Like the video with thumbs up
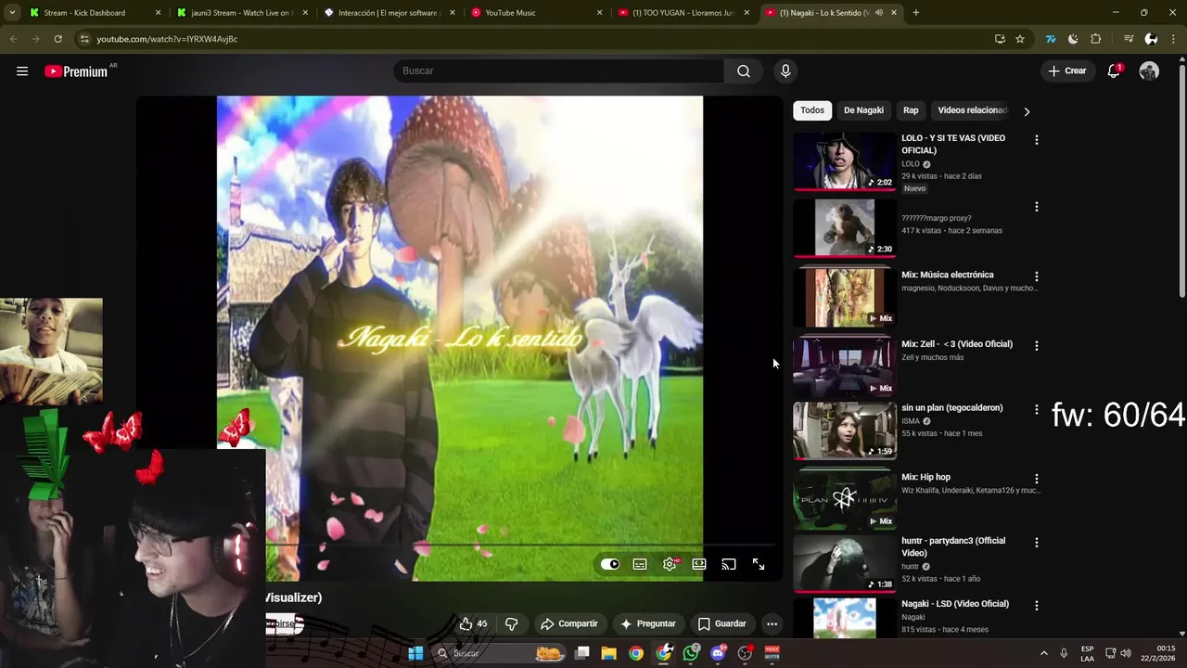The image size is (1187, 668). [x=473, y=623]
